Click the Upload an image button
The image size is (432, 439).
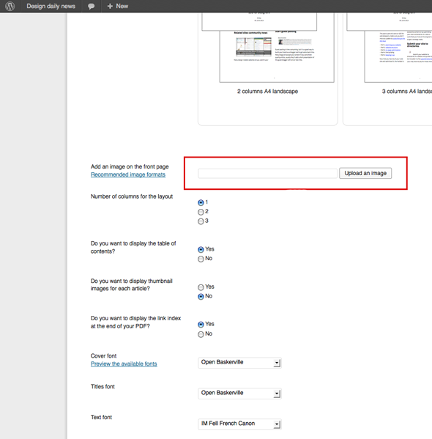pyautogui.click(x=365, y=173)
